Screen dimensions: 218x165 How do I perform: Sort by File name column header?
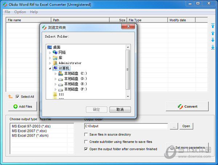[x=28, y=20]
